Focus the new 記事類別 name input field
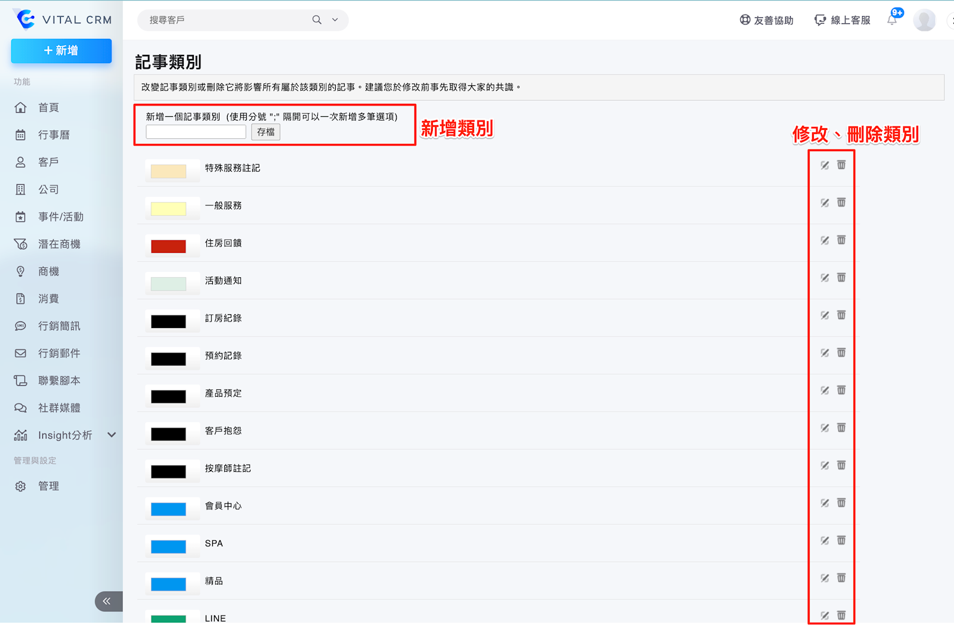 (x=196, y=132)
